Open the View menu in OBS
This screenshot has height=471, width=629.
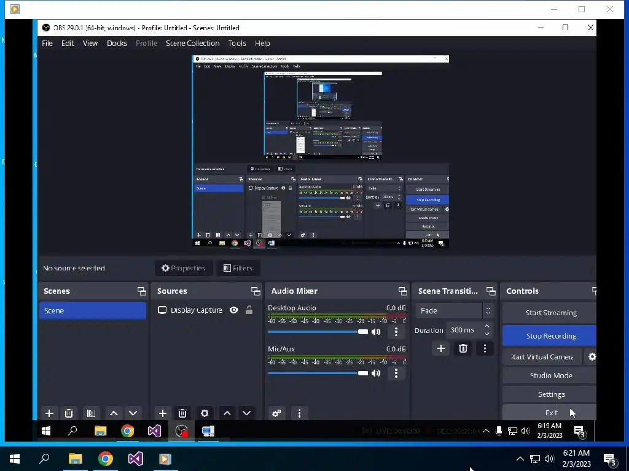click(90, 44)
